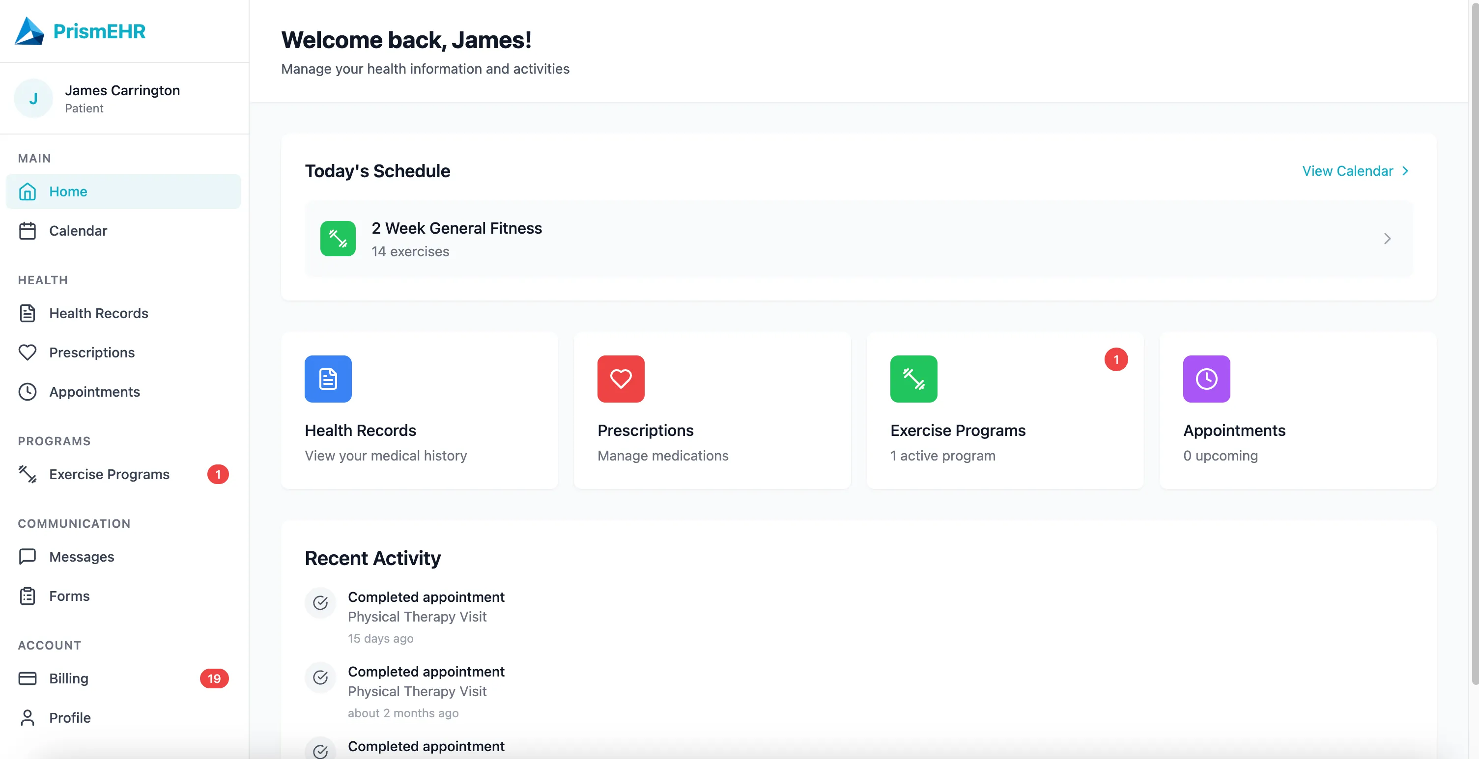Click the red notification badge on Exercise Programs card
The image size is (1479, 759).
click(1116, 360)
